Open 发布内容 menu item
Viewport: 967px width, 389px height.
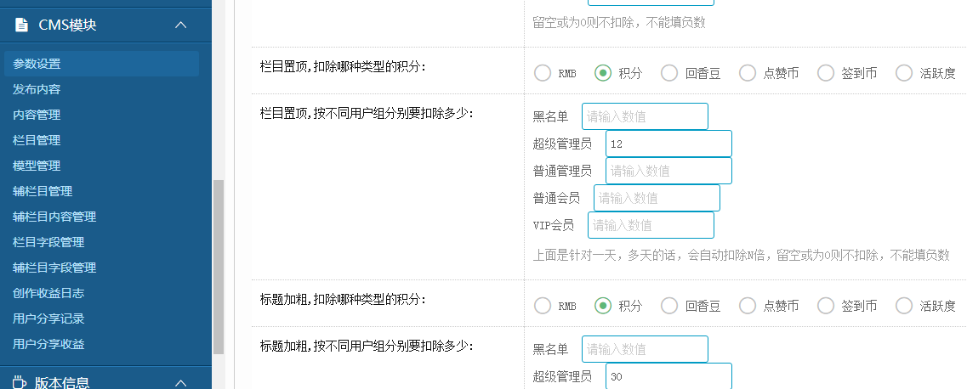pyautogui.click(x=37, y=89)
